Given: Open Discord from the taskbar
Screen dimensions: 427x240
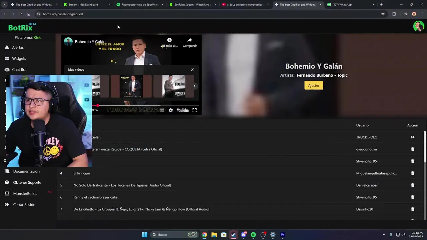Looking at the screenshot, I should click(244, 235).
